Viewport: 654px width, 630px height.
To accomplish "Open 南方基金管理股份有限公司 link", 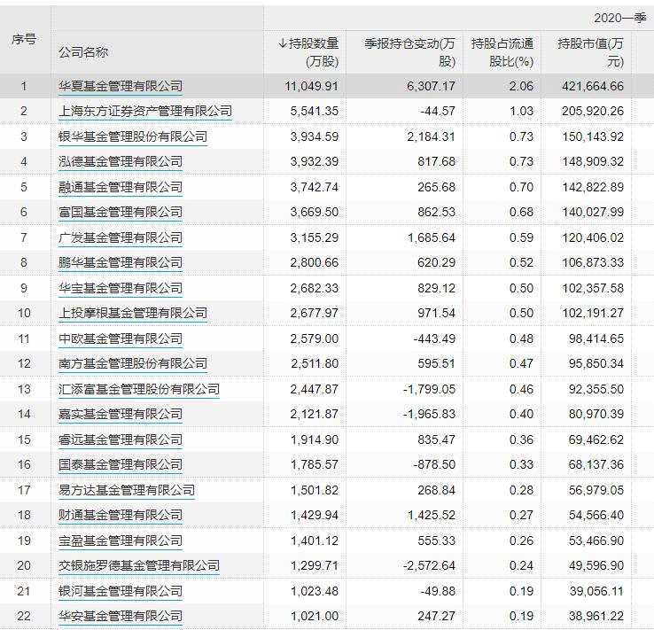I will [133, 363].
